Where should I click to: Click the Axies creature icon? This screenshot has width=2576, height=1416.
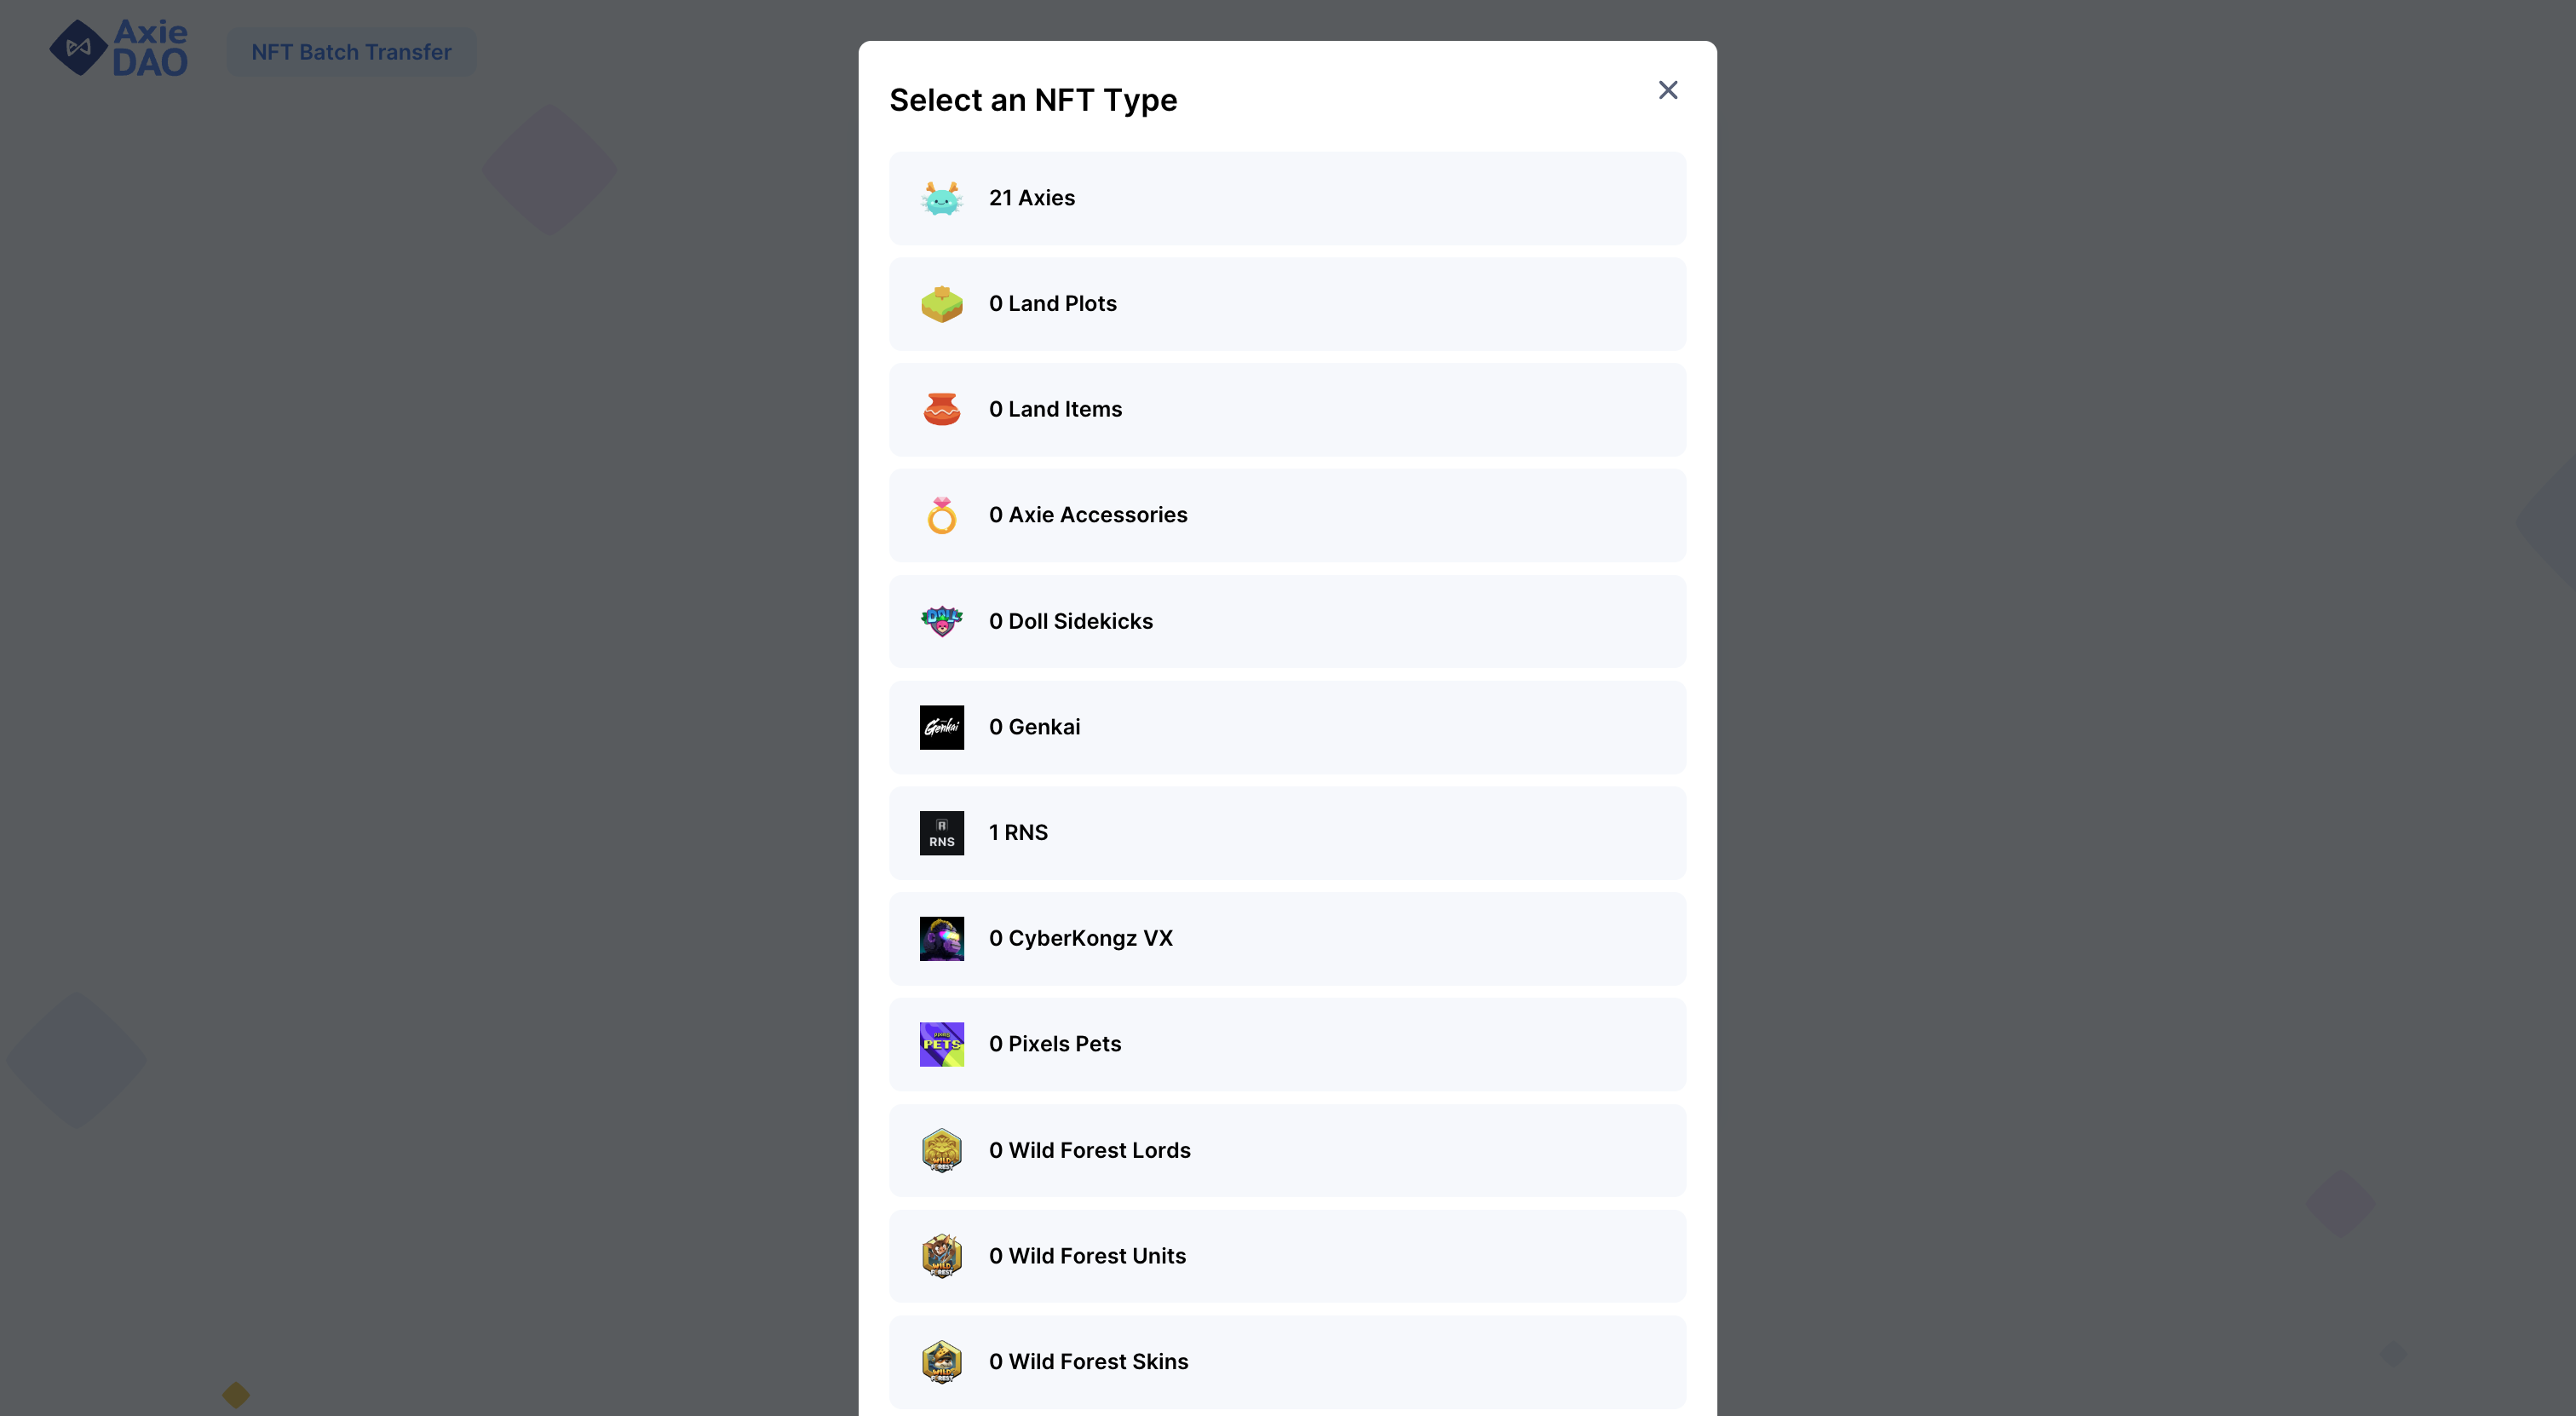(941, 199)
